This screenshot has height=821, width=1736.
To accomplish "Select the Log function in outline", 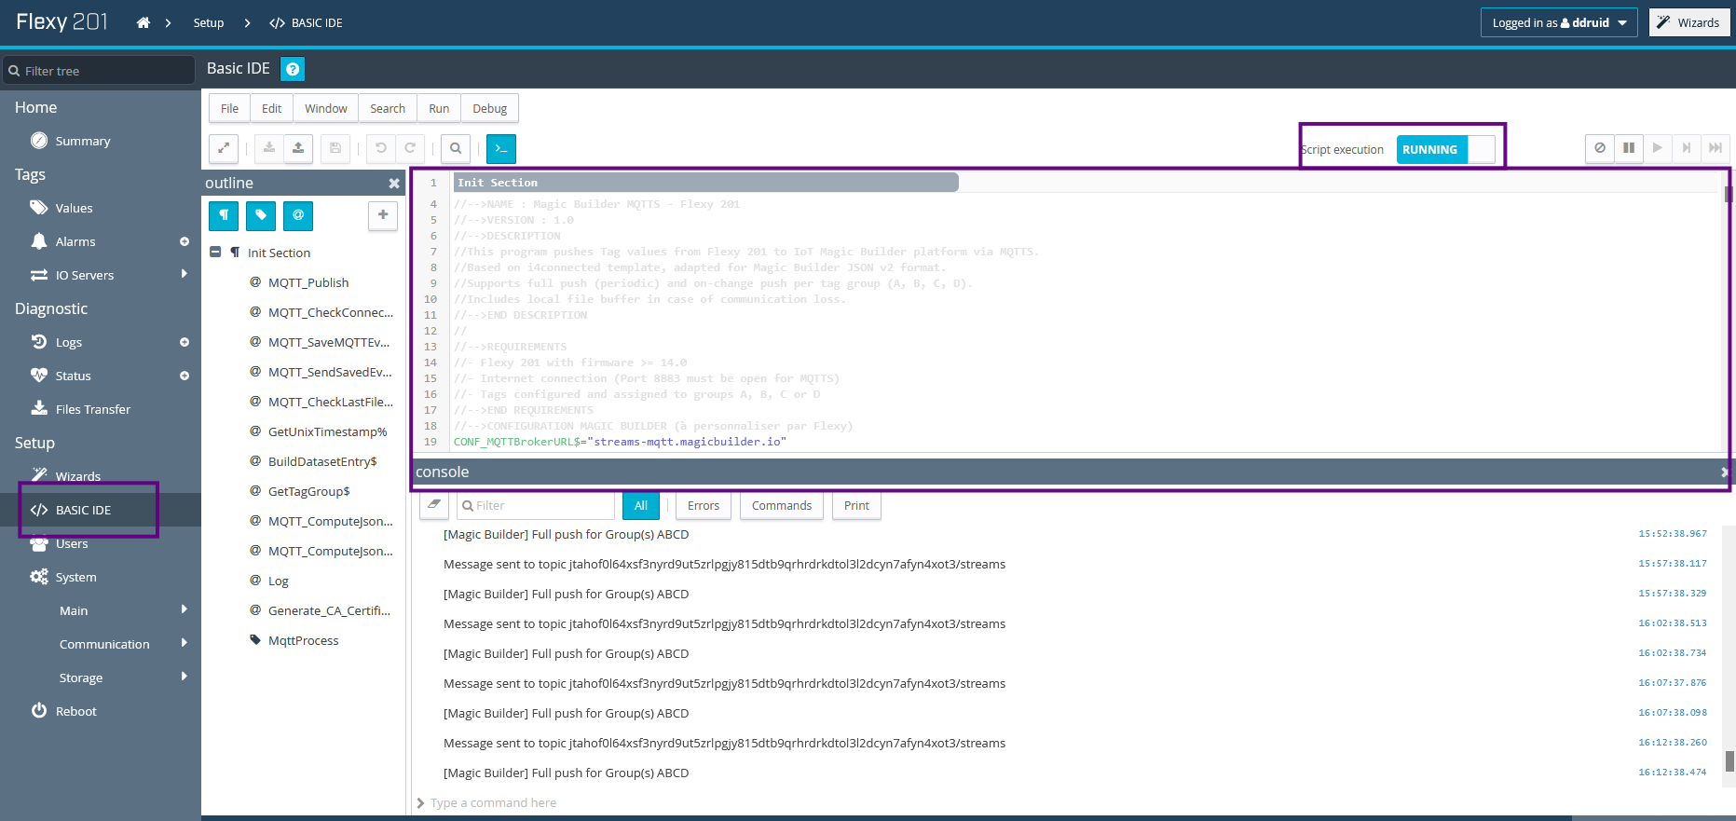I will [278, 581].
